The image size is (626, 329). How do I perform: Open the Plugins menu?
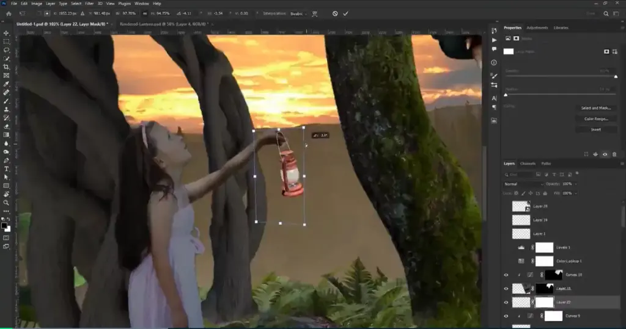[x=124, y=4]
